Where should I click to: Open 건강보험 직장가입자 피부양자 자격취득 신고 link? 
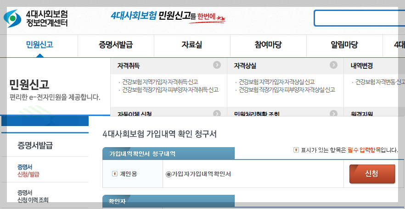tap(170, 90)
